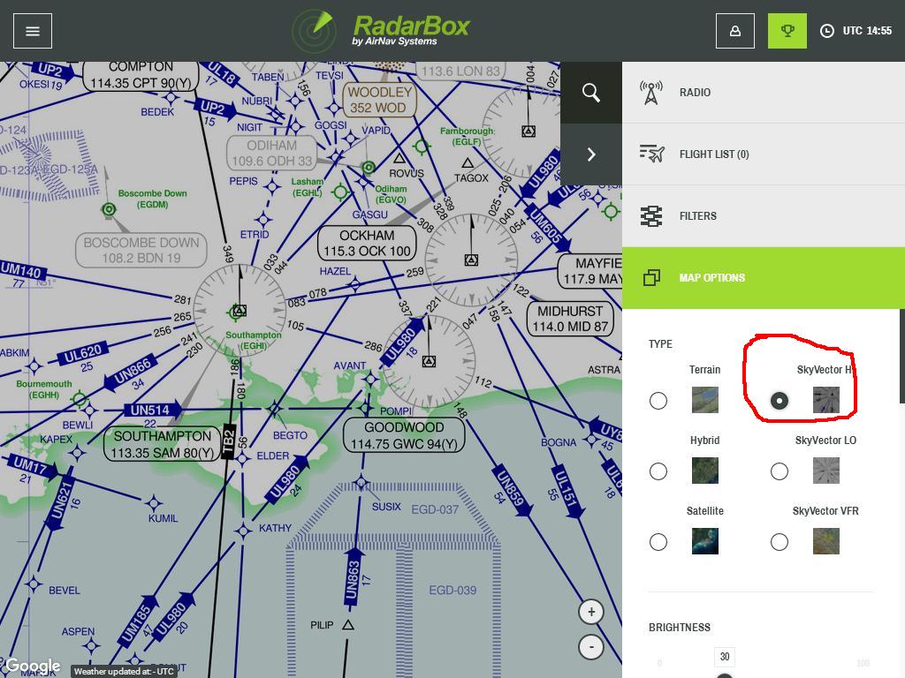This screenshot has width=905, height=678.
Task: Open the hamburger main menu
Action: tap(33, 31)
